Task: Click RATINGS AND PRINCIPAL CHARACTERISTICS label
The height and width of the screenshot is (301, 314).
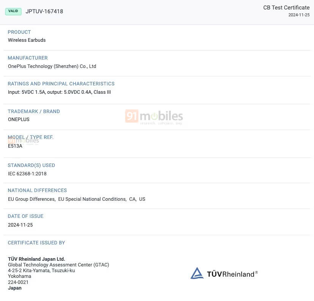Action: (61, 84)
